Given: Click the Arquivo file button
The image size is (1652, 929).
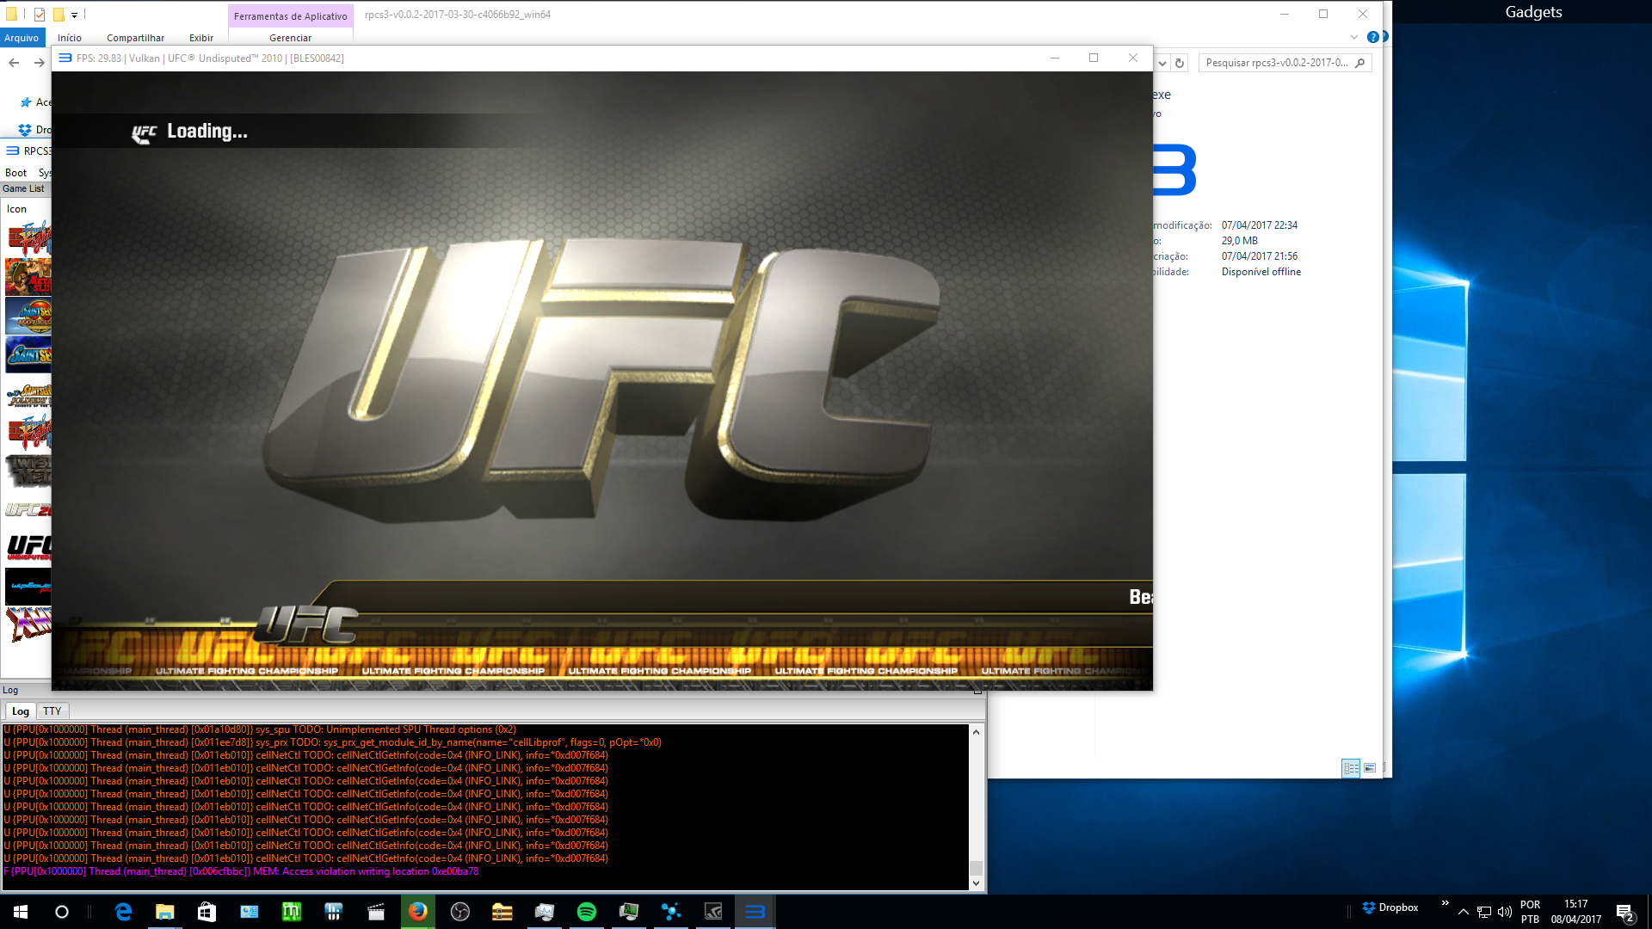Looking at the screenshot, I should (x=22, y=38).
